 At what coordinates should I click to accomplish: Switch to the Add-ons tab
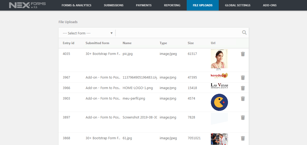(x=270, y=5)
